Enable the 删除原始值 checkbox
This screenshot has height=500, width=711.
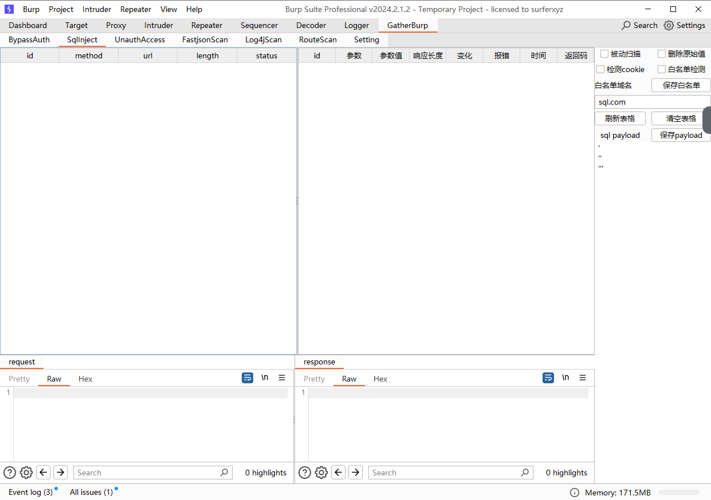coord(662,54)
